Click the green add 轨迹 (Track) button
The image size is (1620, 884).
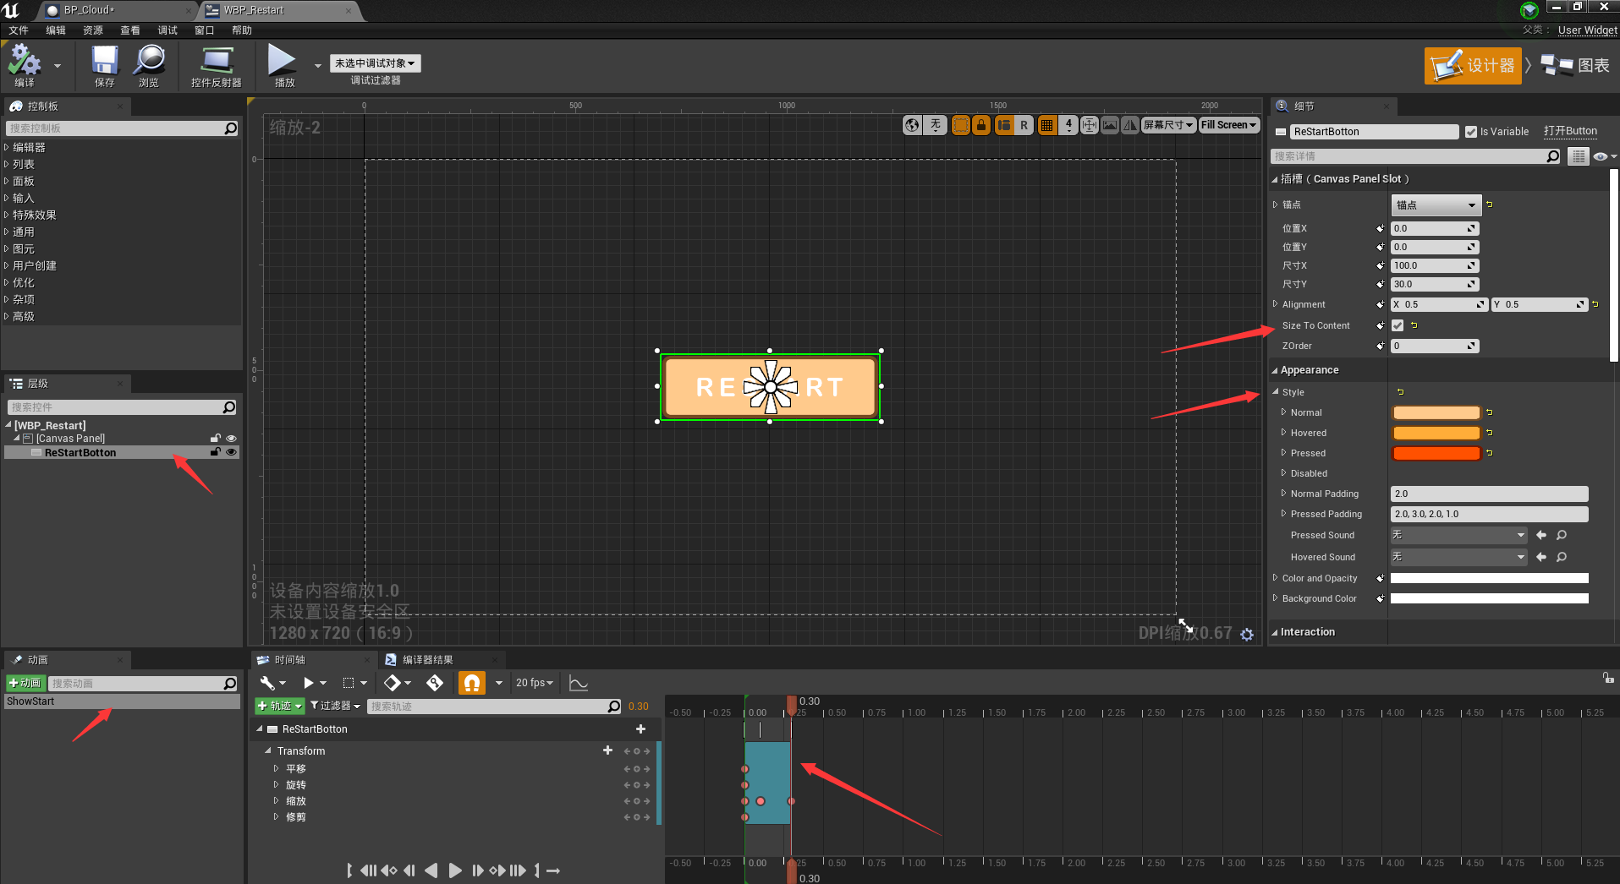coord(279,706)
